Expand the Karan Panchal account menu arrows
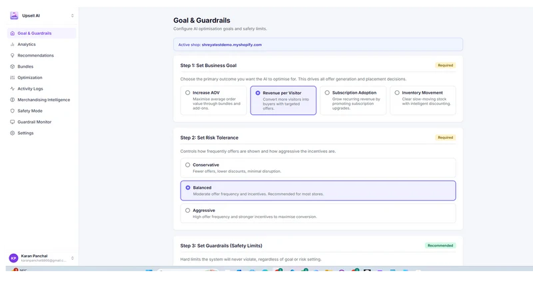Image resolution: width=533 pixels, height=299 pixels. [73, 258]
